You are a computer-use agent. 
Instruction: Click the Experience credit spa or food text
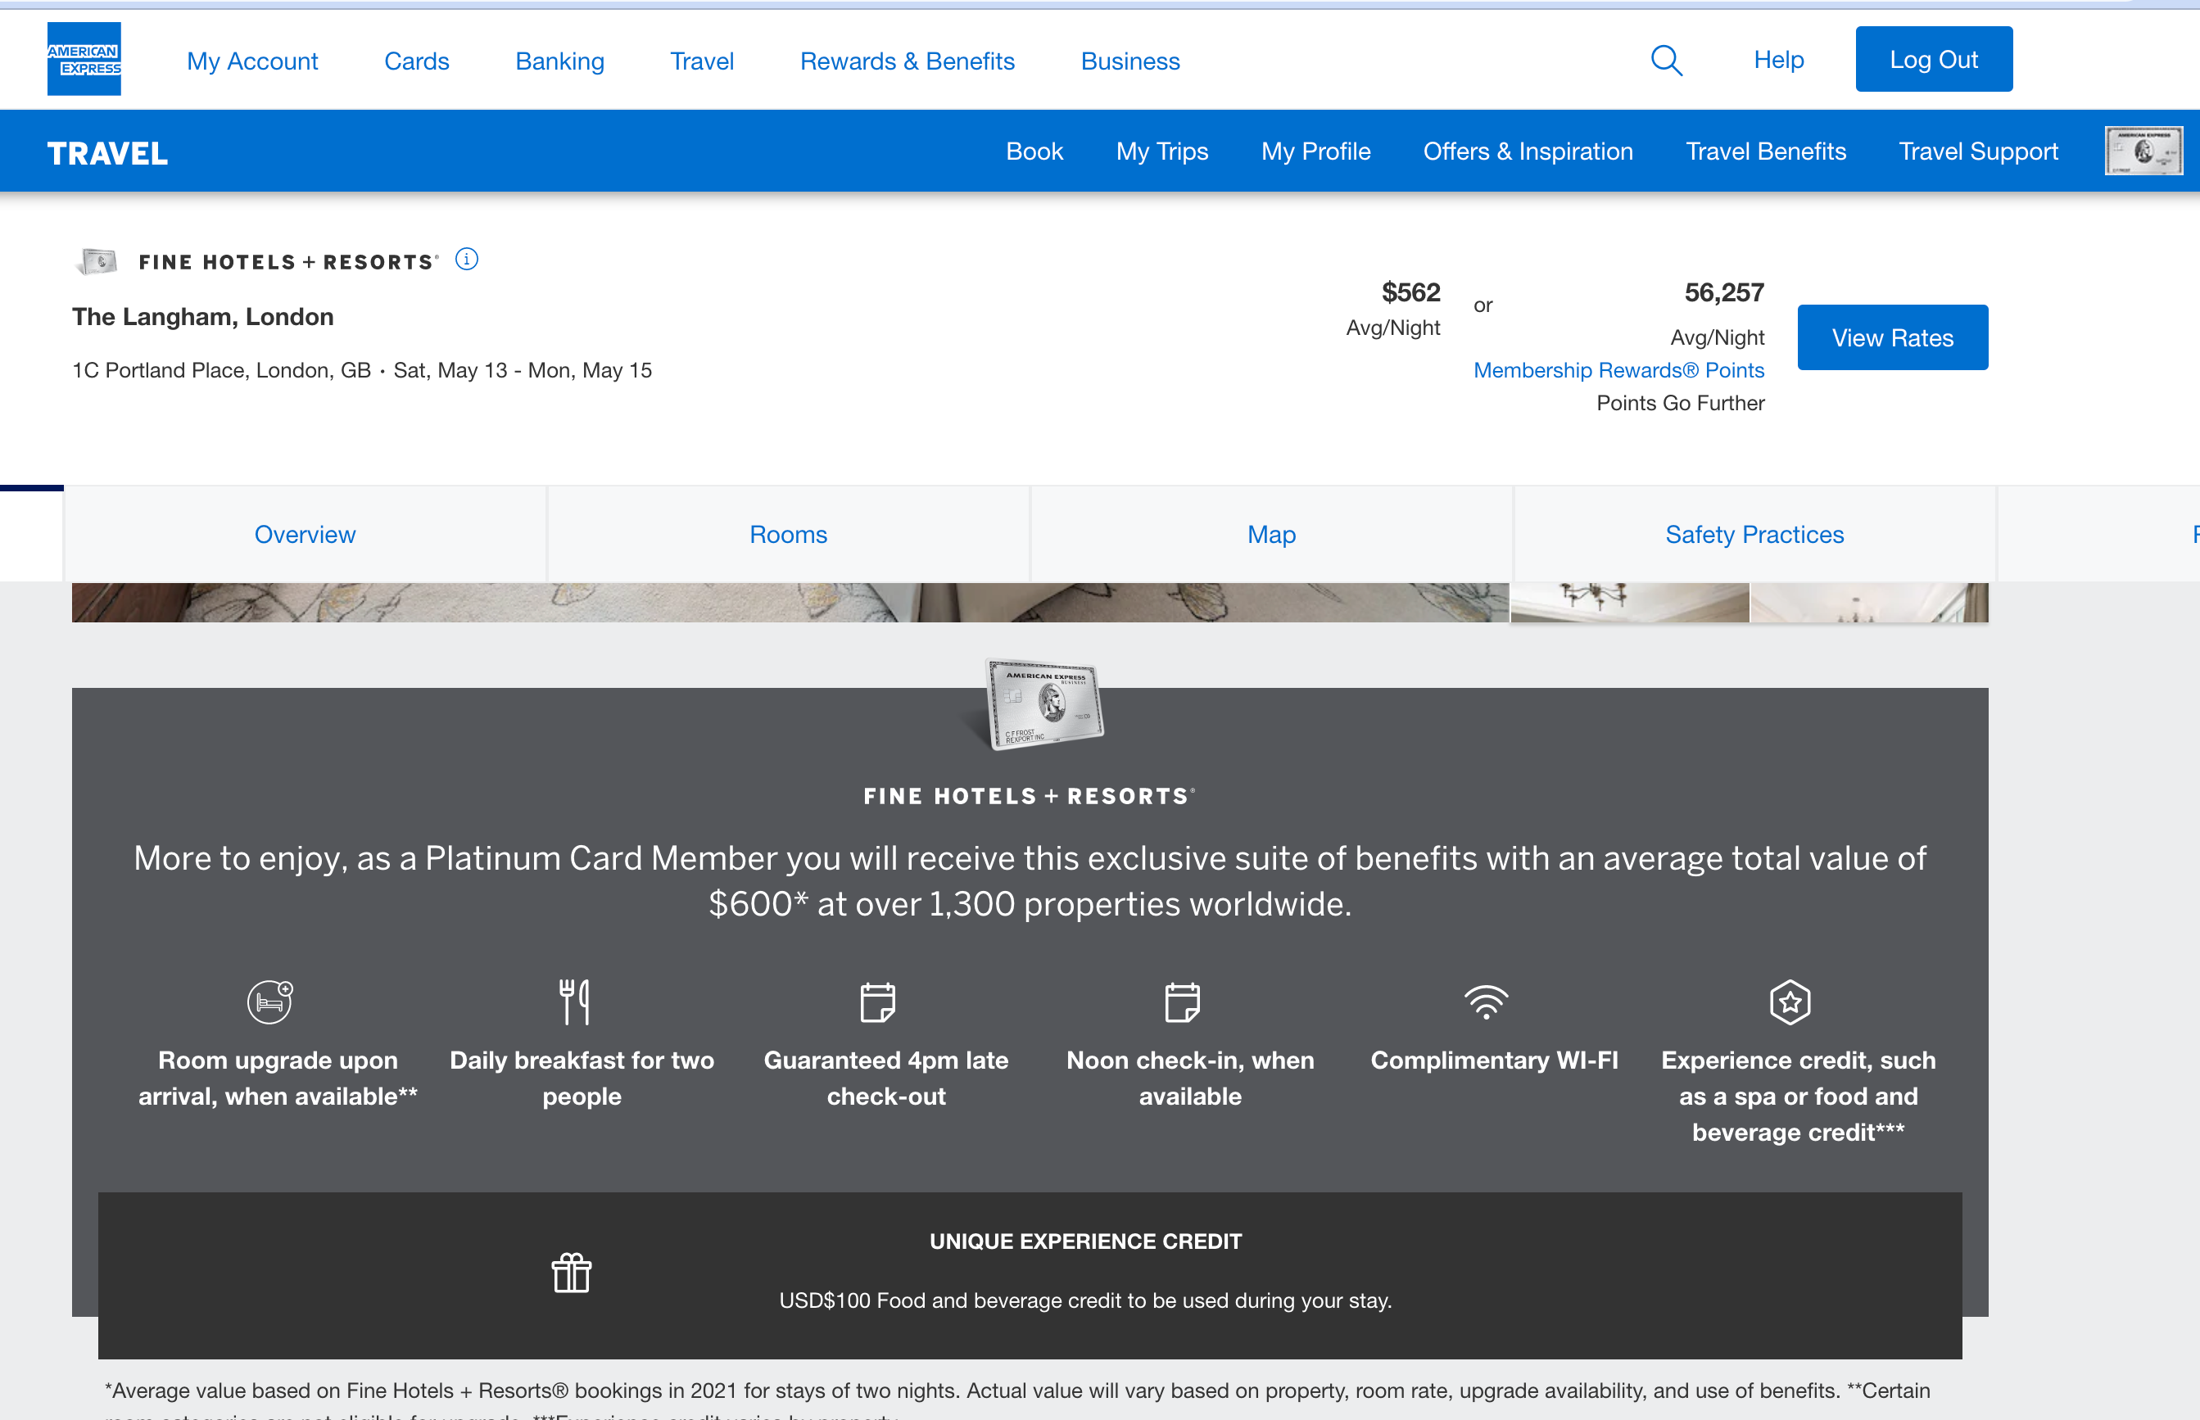1798,1097
